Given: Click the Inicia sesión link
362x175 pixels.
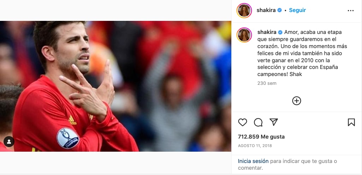Looking at the screenshot, I should tap(253, 161).
